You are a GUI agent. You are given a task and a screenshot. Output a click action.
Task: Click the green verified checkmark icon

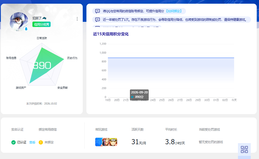point(13,142)
